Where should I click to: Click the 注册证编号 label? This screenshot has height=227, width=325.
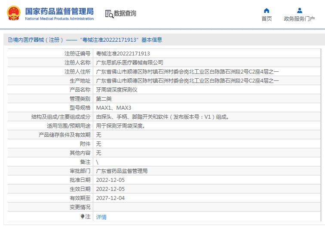pyautogui.click(x=77, y=54)
